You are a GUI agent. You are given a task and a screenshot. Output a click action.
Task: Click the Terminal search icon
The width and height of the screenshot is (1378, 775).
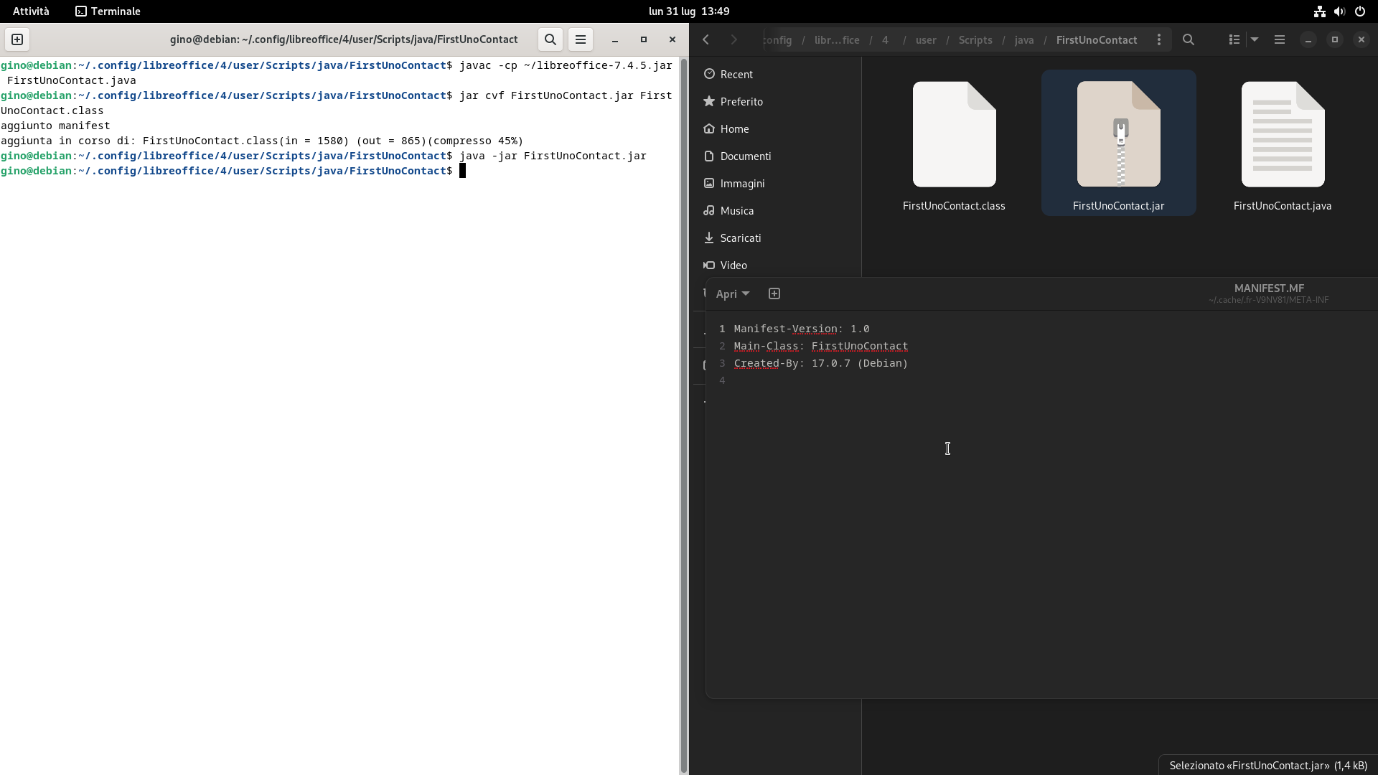click(x=550, y=39)
